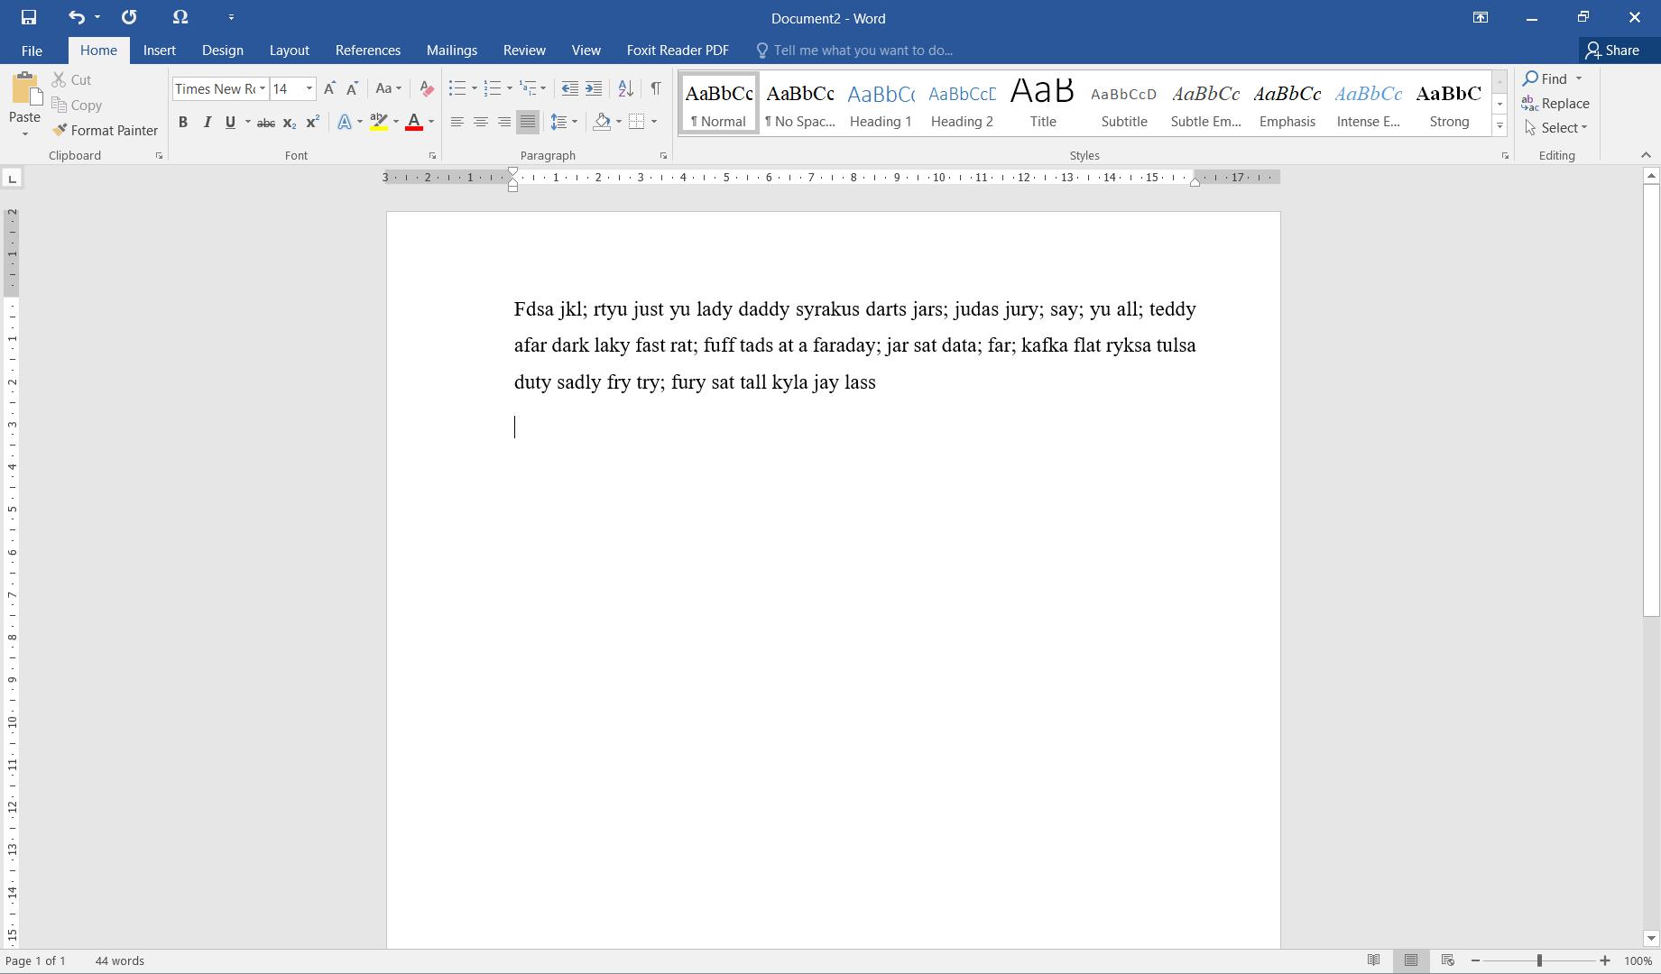Image resolution: width=1661 pixels, height=974 pixels.
Task: Open the font size dropdown
Action: coord(309,88)
